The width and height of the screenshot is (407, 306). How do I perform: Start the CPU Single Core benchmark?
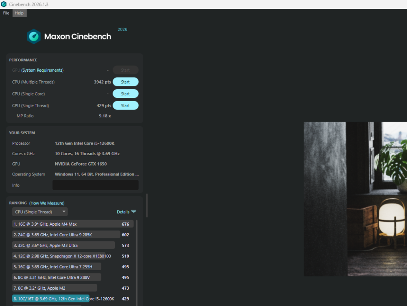pos(125,94)
